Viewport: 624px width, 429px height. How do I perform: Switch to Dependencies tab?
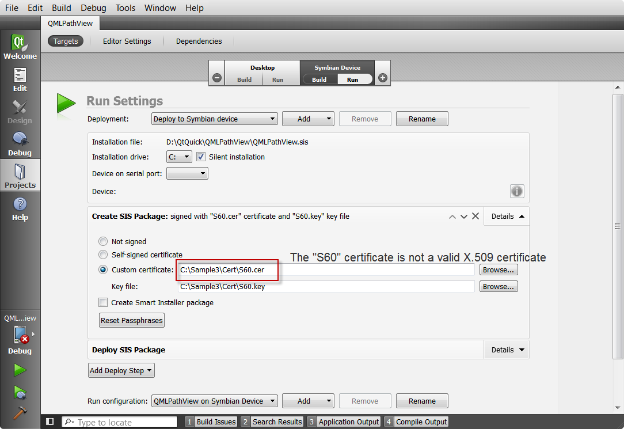click(199, 41)
